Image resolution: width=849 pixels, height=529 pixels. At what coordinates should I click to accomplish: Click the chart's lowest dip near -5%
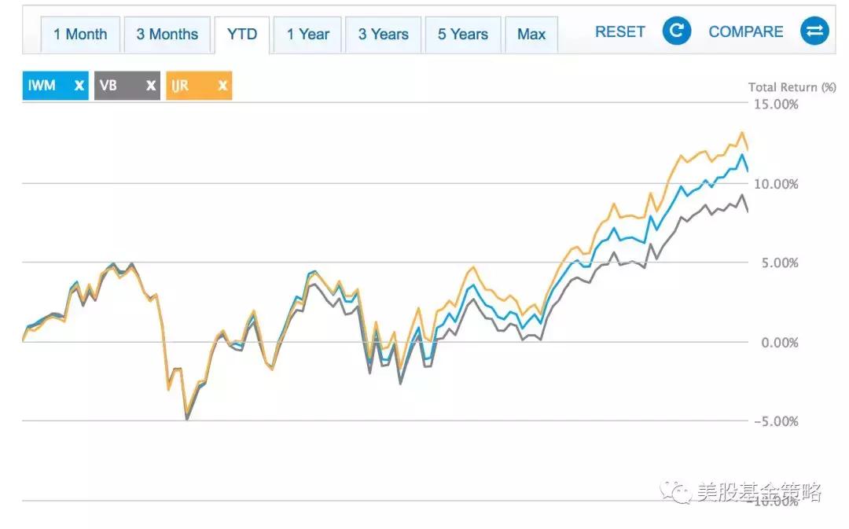click(187, 418)
